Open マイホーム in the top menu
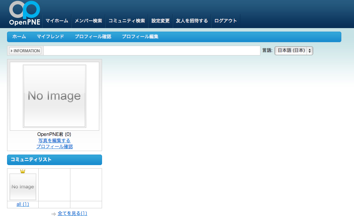This screenshot has width=354, height=222. pos(57,21)
